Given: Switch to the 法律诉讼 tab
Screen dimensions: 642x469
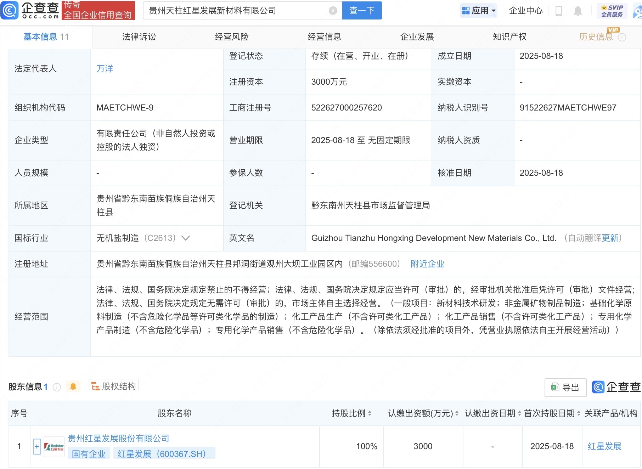Looking at the screenshot, I should coord(139,36).
